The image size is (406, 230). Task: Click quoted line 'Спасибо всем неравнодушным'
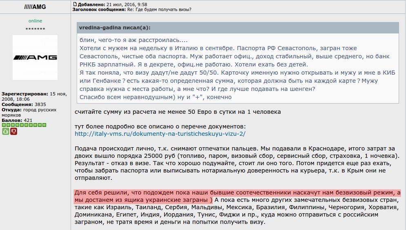click(155, 97)
